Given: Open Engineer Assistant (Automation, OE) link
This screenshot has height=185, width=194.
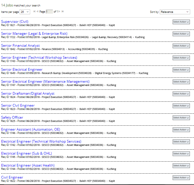Looking at the screenshot, I should point(30,129).
